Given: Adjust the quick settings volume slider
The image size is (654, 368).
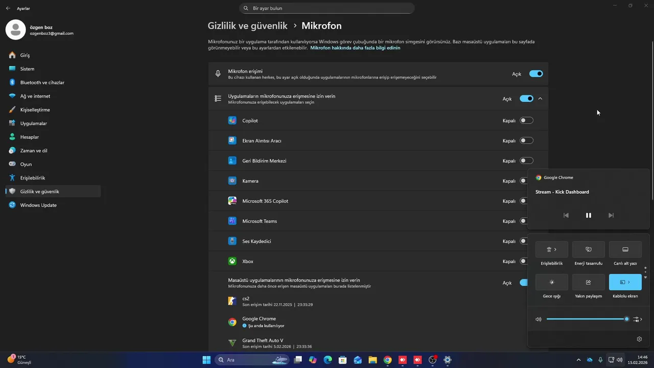Looking at the screenshot, I should pos(587,319).
